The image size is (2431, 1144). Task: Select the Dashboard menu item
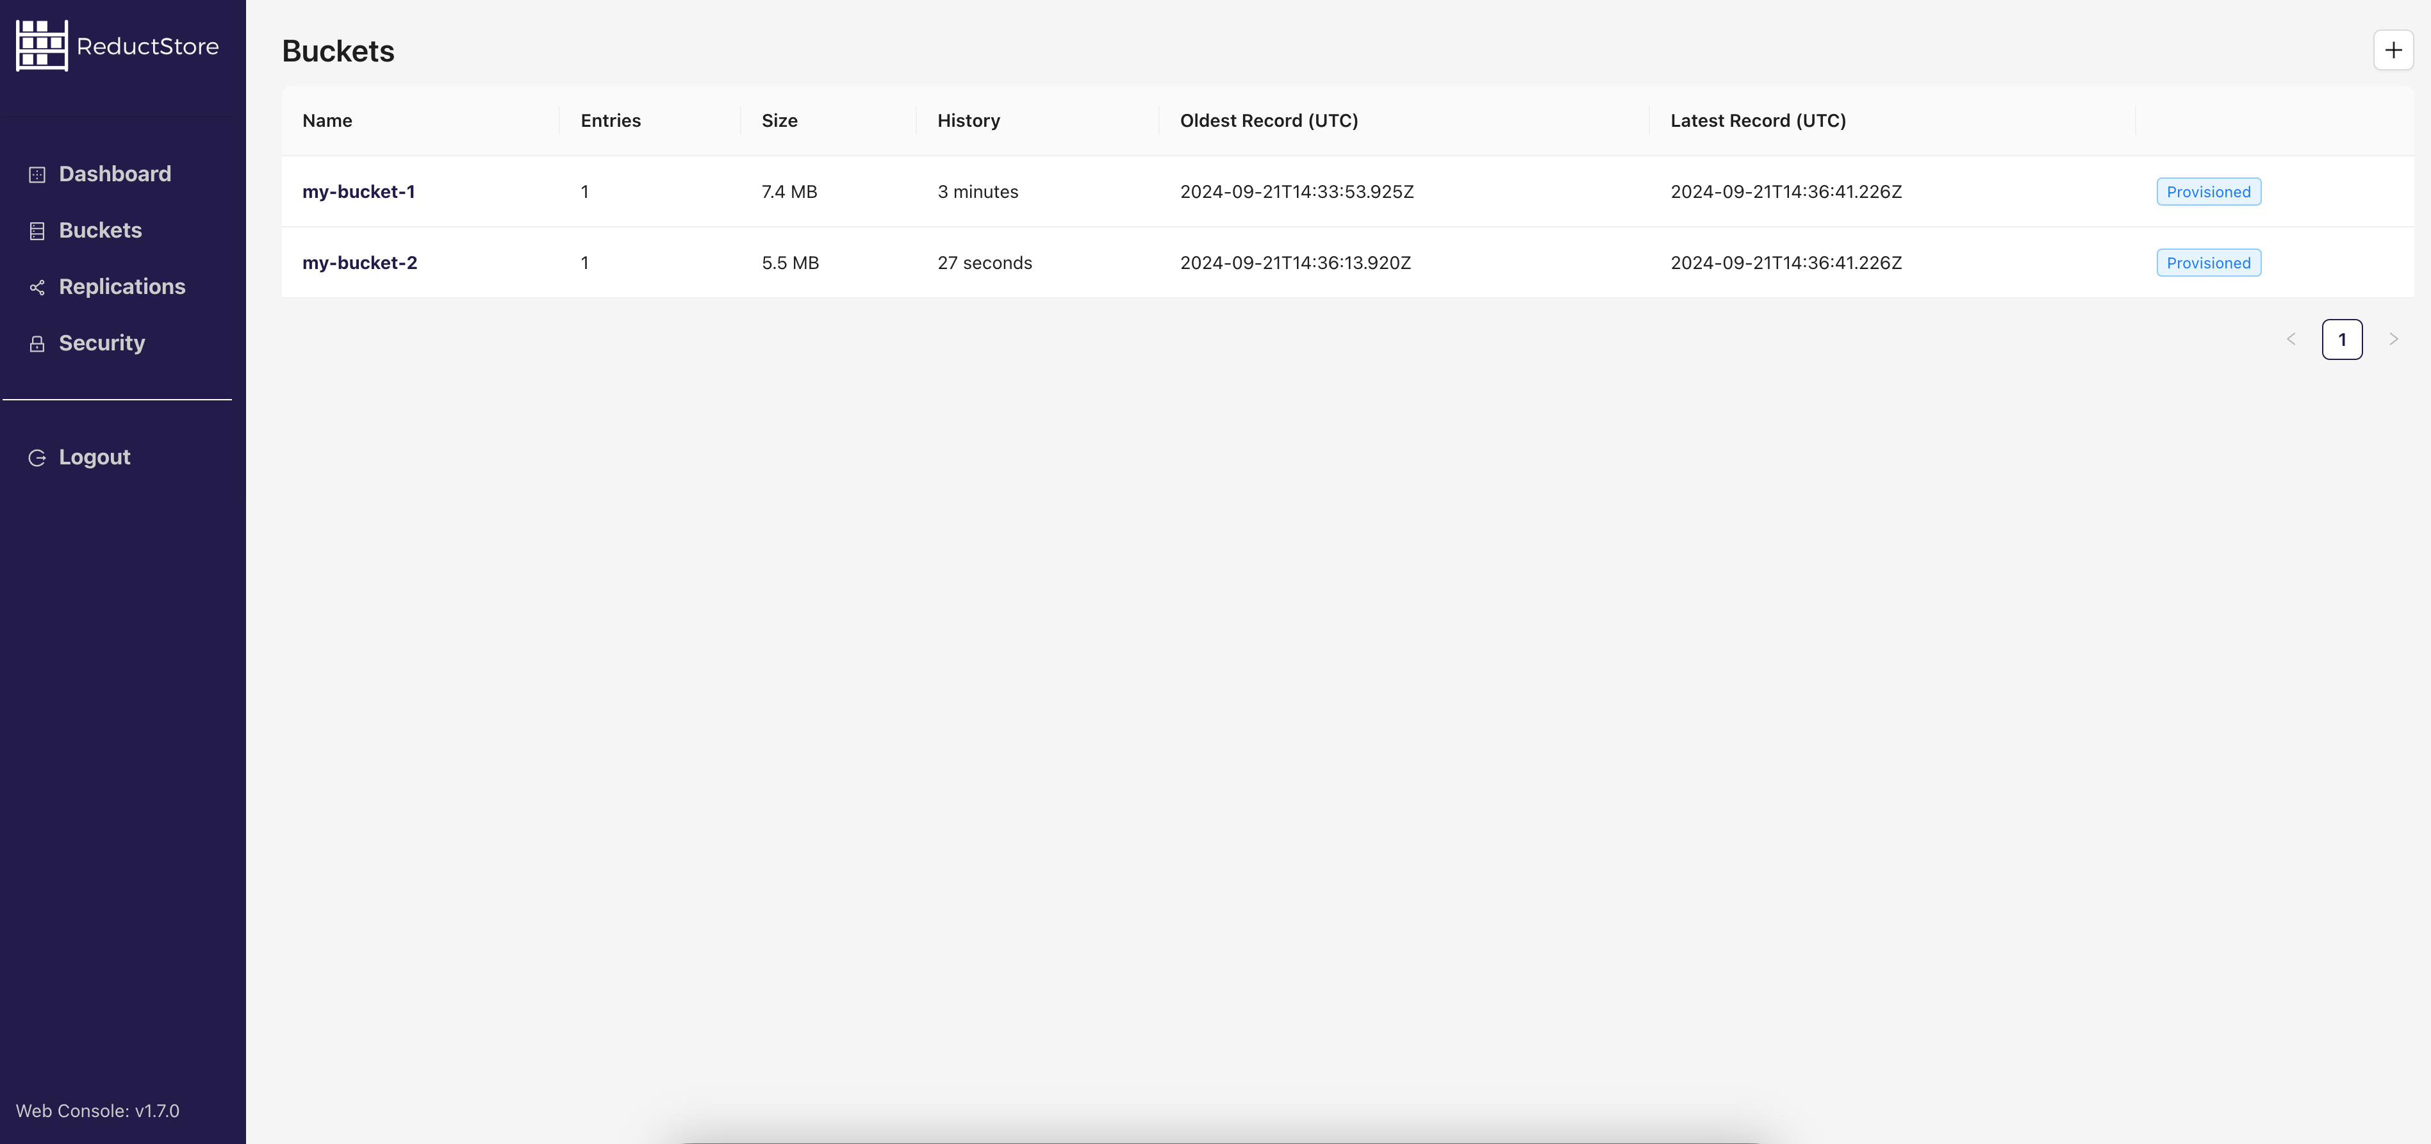[115, 174]
